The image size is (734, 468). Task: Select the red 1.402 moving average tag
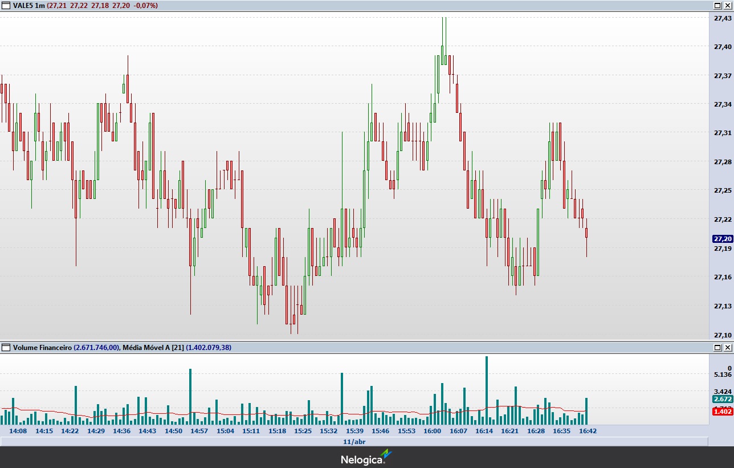723,412
